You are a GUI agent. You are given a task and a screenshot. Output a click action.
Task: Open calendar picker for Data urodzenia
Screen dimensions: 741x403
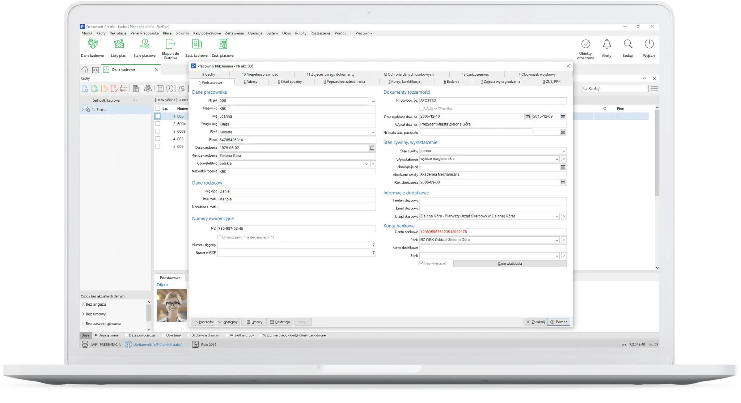372,148
